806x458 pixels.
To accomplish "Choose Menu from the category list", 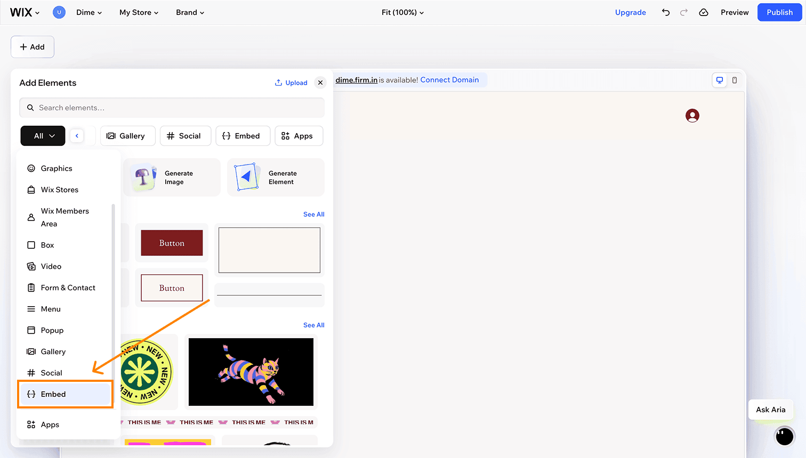I will click(x=65, y=309).
